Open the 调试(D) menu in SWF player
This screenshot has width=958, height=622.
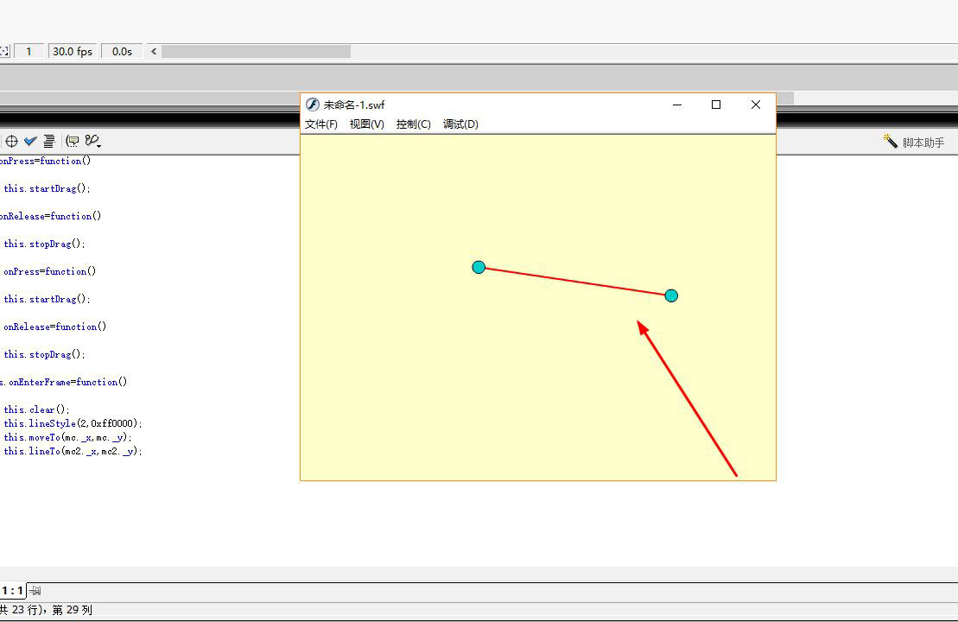[x=460, y=124]
